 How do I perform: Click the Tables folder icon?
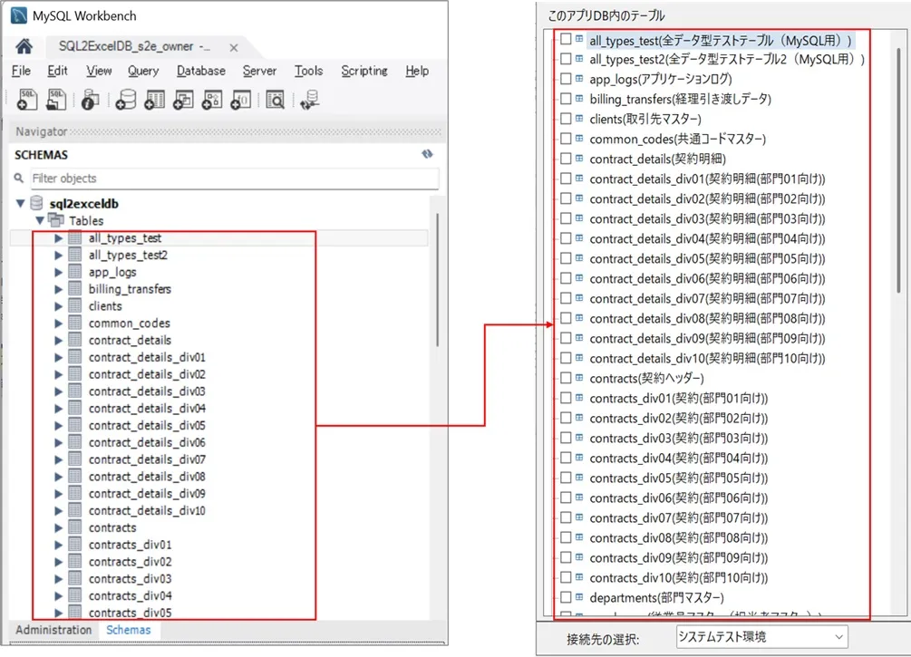56,220
